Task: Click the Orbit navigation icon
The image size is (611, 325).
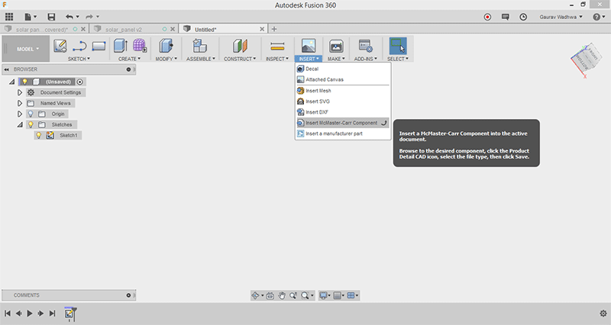Action: pos(255,296)
